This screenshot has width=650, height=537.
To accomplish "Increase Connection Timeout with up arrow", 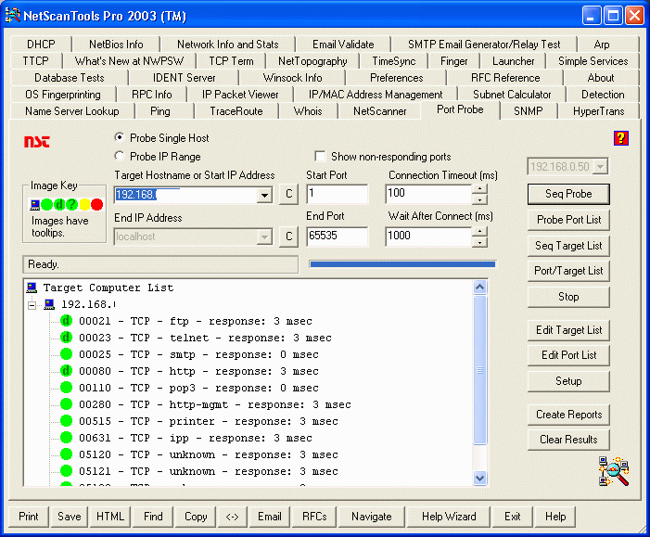I will pos(479,188).
